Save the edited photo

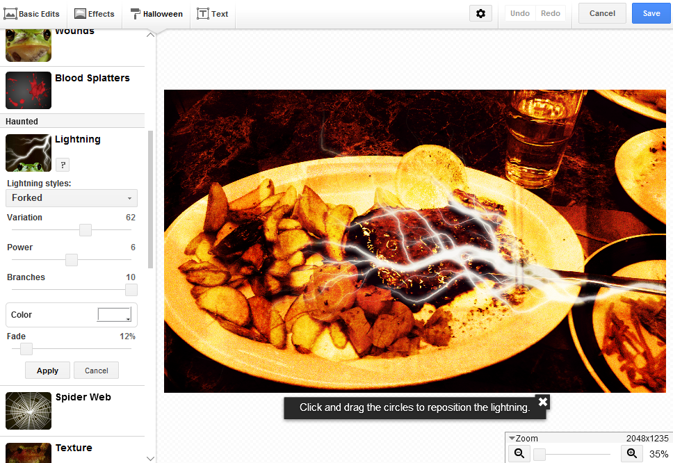coord(651,13)
